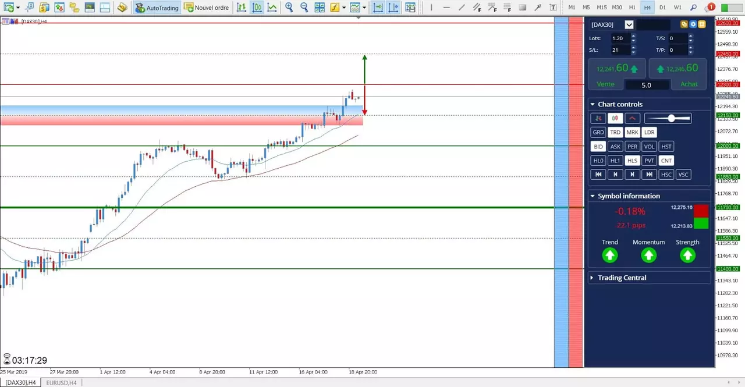This screenshot has width=745, height=387.
Task: Toggle the PVT pivot display
Action: pos(650,161)
